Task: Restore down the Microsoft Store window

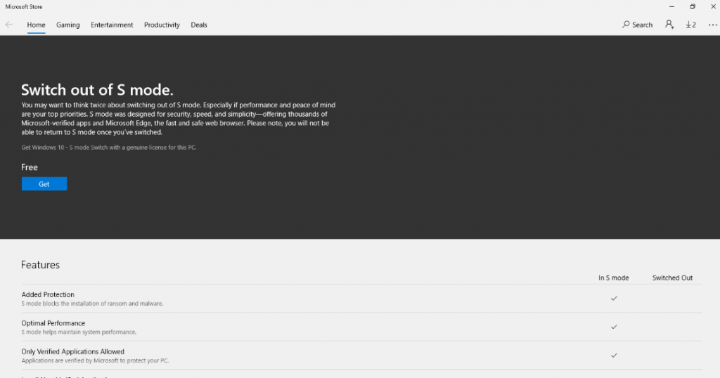Action: 693,7
